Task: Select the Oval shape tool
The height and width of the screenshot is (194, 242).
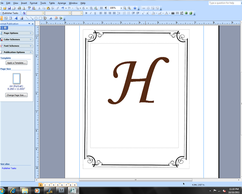Action: (36, 18)
